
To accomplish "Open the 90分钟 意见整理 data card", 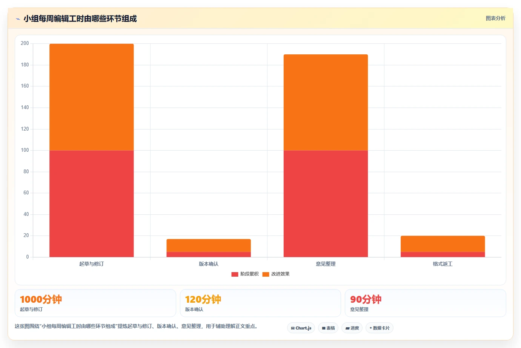I will (425, 303).
